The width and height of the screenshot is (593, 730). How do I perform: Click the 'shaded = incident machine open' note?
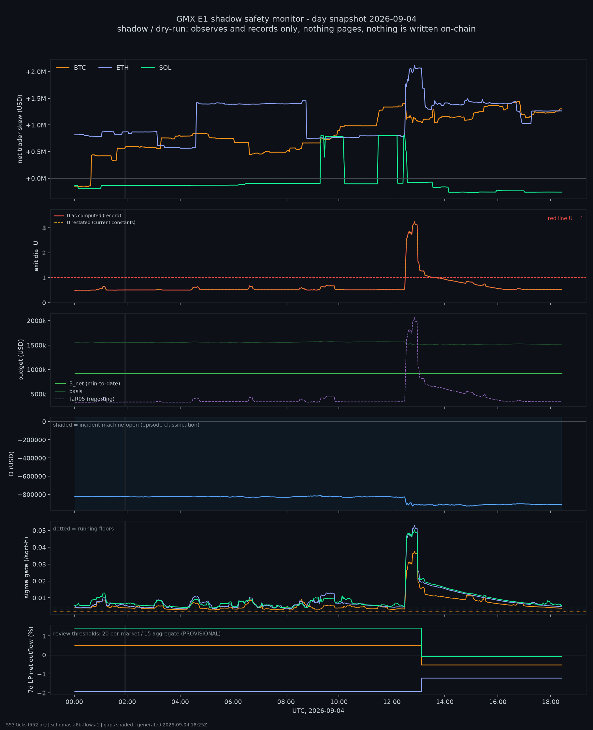click(x=126, y=425)
